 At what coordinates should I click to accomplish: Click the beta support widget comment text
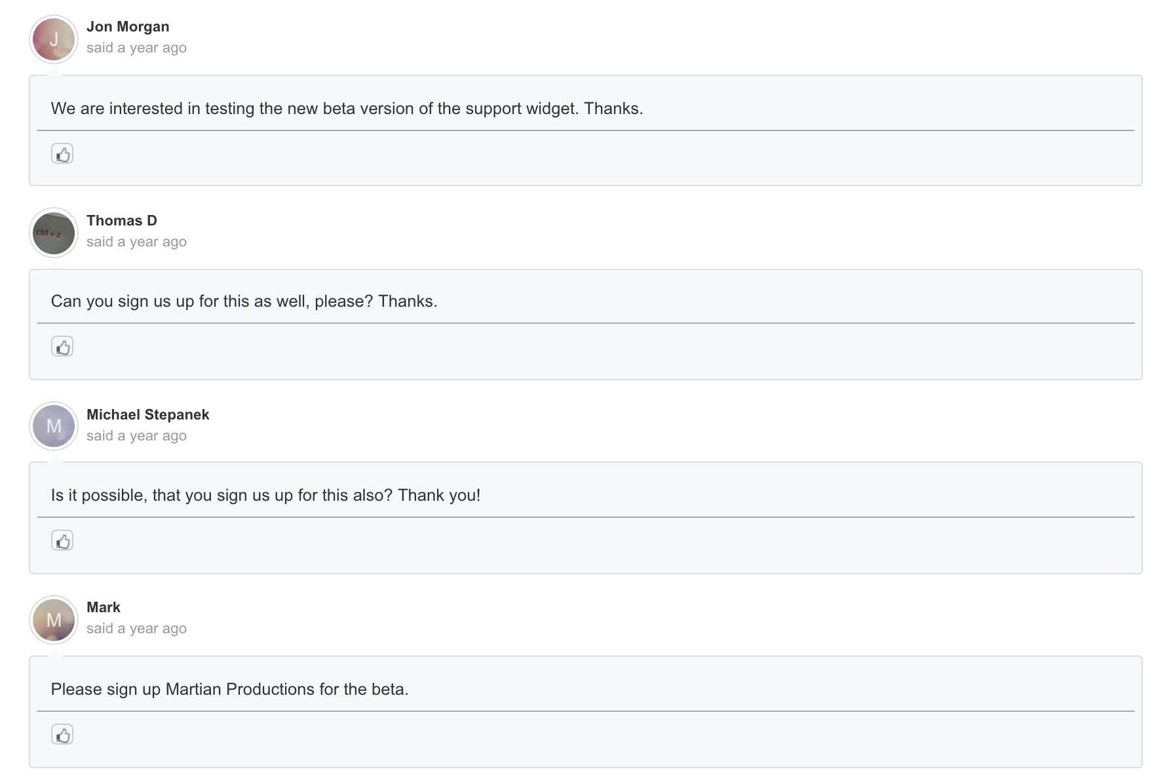[347, 109]
